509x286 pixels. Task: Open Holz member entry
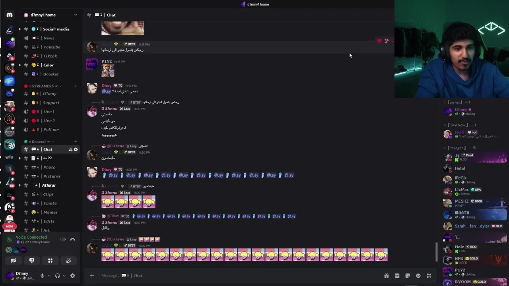click(475, 249)
